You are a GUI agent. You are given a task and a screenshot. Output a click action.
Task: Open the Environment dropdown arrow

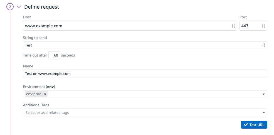pyautogui.click(x=264, y=94)
